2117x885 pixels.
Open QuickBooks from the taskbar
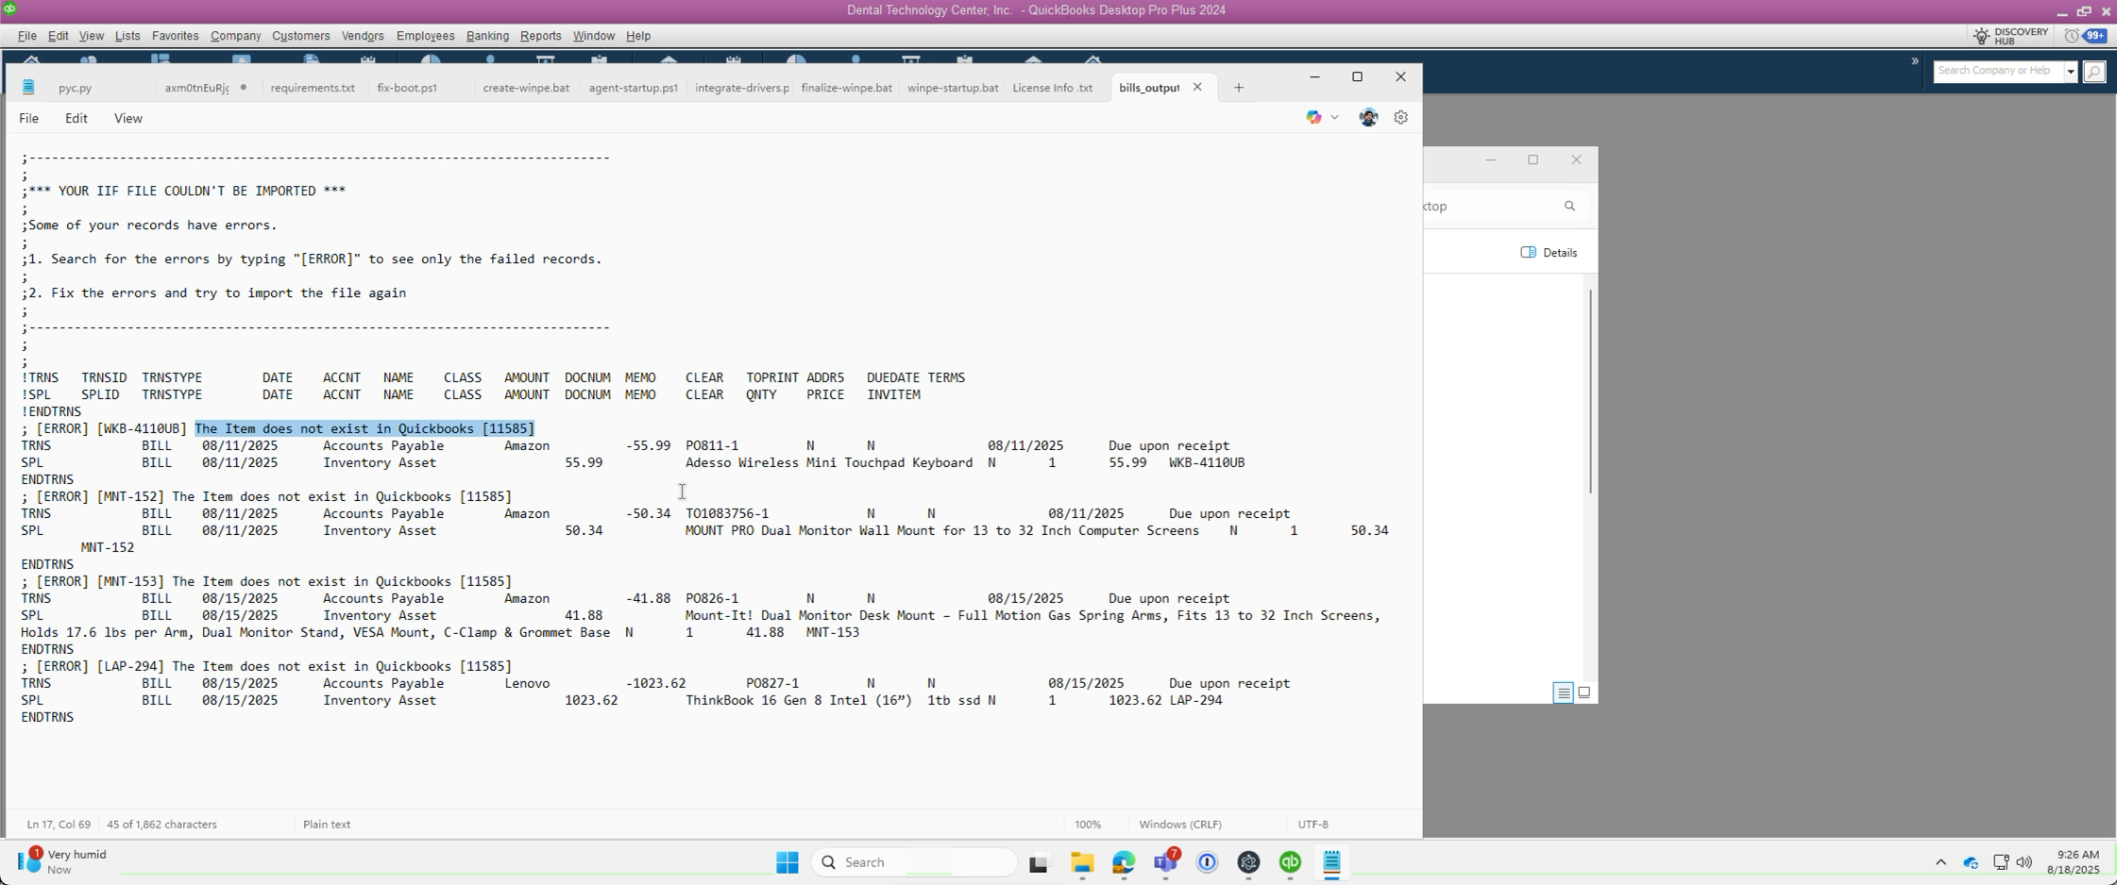click(1290, 862)
